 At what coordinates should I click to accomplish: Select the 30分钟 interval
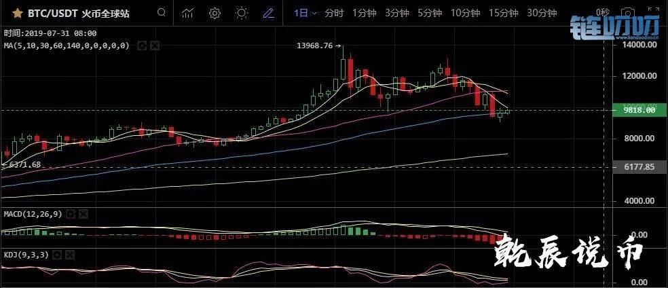(542, 13)
